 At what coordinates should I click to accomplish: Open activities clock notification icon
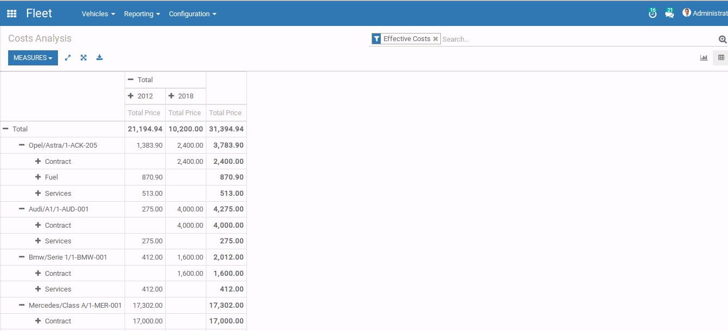coord(652,13)
